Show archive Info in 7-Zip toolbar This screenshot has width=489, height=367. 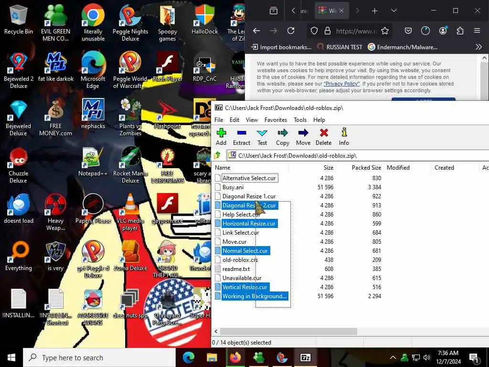[x=344, y=137]
